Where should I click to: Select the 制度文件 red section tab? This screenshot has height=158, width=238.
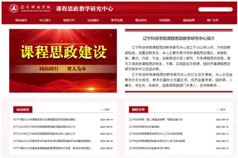coord(139,109)
